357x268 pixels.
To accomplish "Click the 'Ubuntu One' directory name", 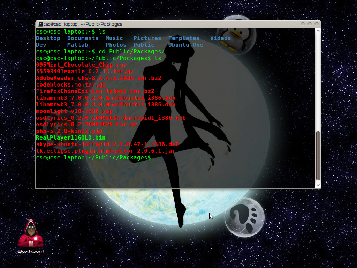I will (x=185, y=45).
